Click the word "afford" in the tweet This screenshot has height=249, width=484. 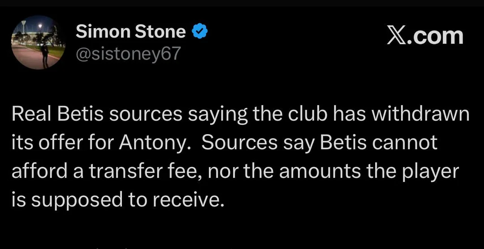click(39, 172)
